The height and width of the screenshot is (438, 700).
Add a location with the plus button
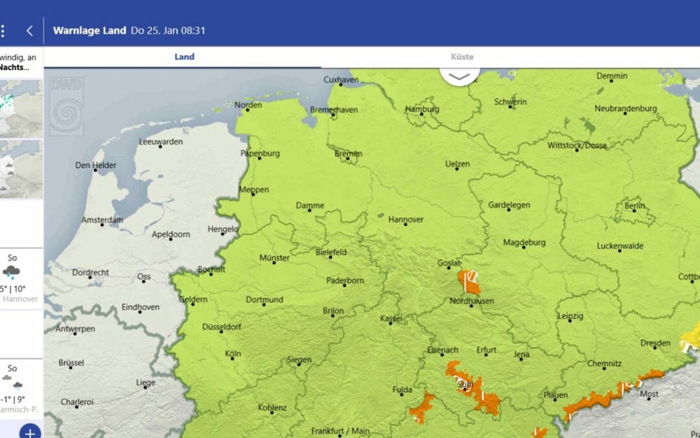30,432
